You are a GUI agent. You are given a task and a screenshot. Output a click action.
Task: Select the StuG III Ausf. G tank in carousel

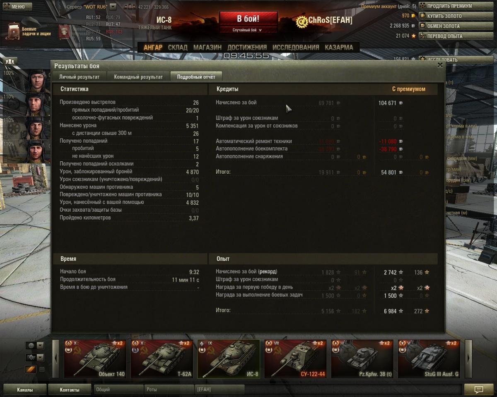coord(429,359)
